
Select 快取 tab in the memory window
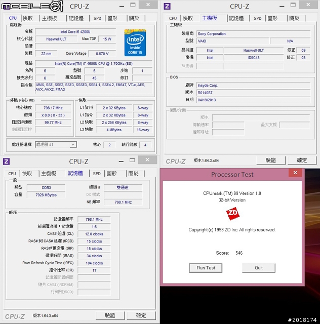pyautogui.click(x=27, y=173)
